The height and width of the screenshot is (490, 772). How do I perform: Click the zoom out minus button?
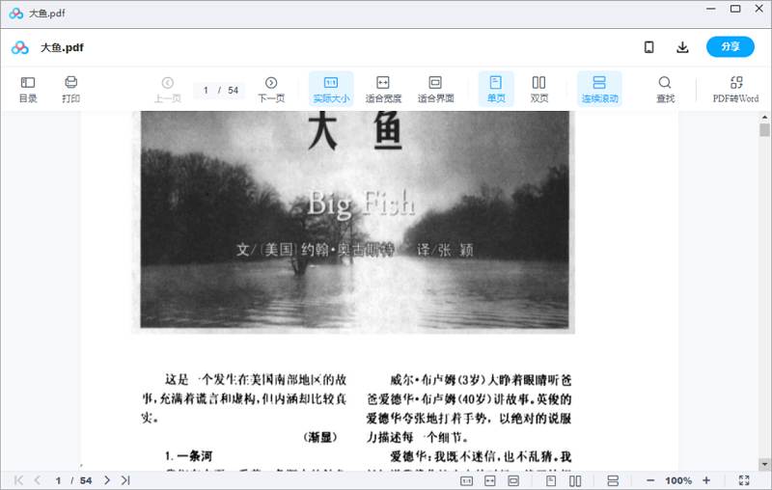point(650,480)
